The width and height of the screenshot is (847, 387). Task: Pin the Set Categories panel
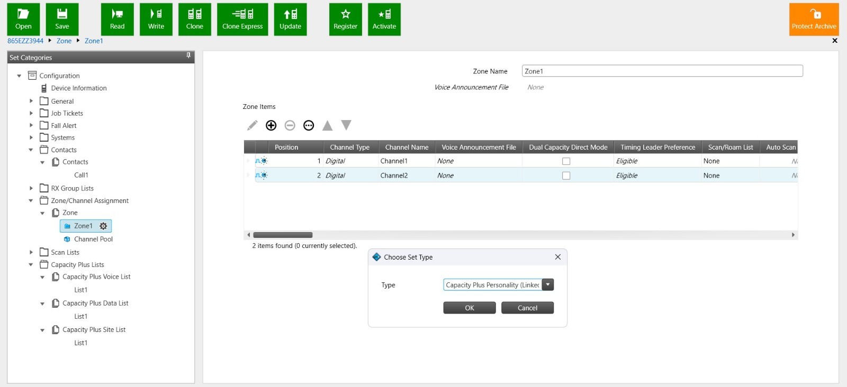(x=188, y=56)
